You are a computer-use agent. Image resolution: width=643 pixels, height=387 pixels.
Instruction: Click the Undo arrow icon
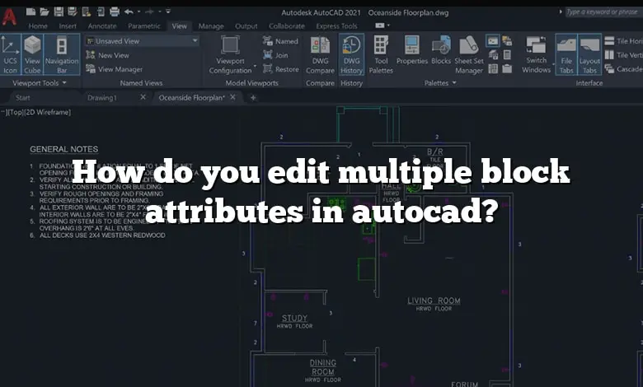coord(129,12)
